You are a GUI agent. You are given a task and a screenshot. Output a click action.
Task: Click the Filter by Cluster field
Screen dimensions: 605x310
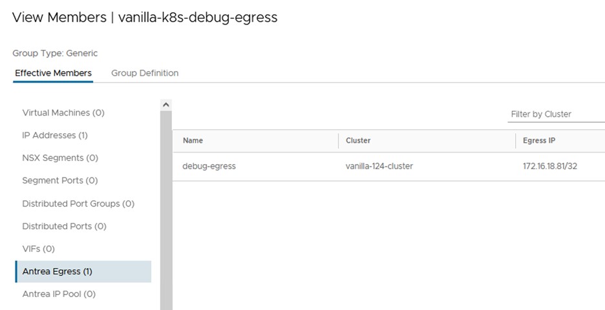pos(555,114)
